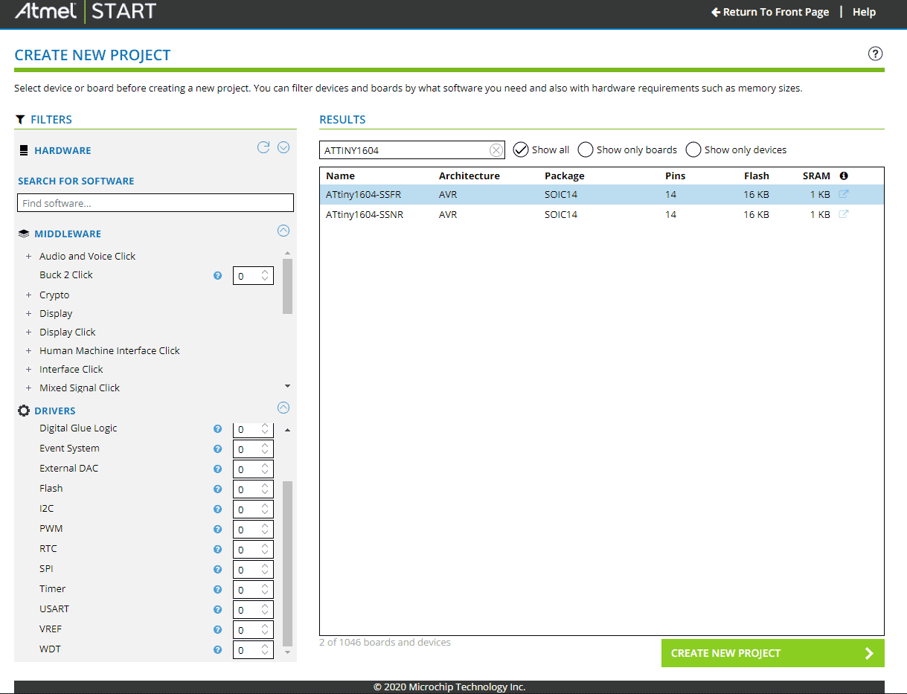The image size is (907, 694).
Task: Select the Show all radio option
Action: [x=521, y=150]
